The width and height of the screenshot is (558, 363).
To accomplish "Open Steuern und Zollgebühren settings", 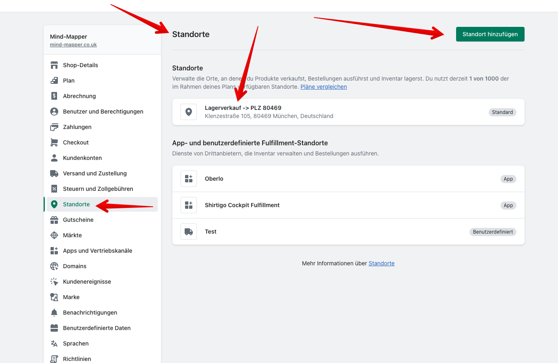I will click(98, 189).
